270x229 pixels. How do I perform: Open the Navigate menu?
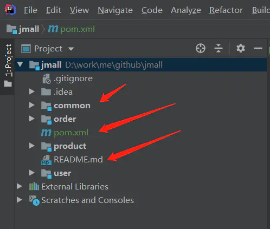115,10
